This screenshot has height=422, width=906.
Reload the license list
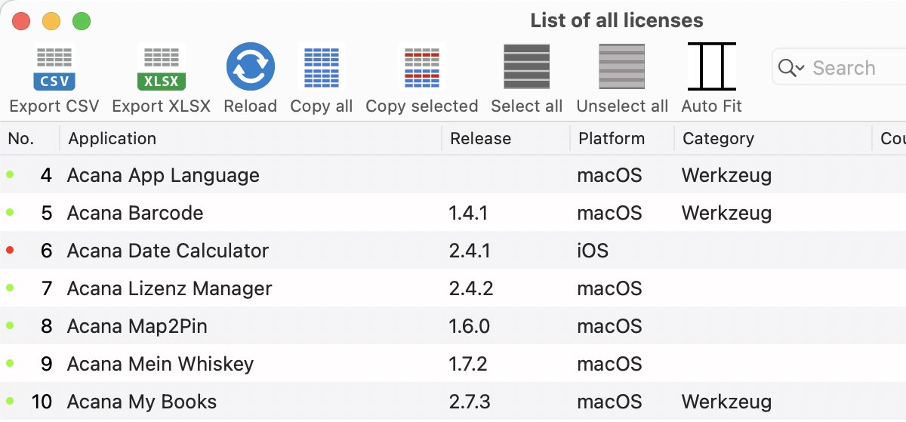251,68
